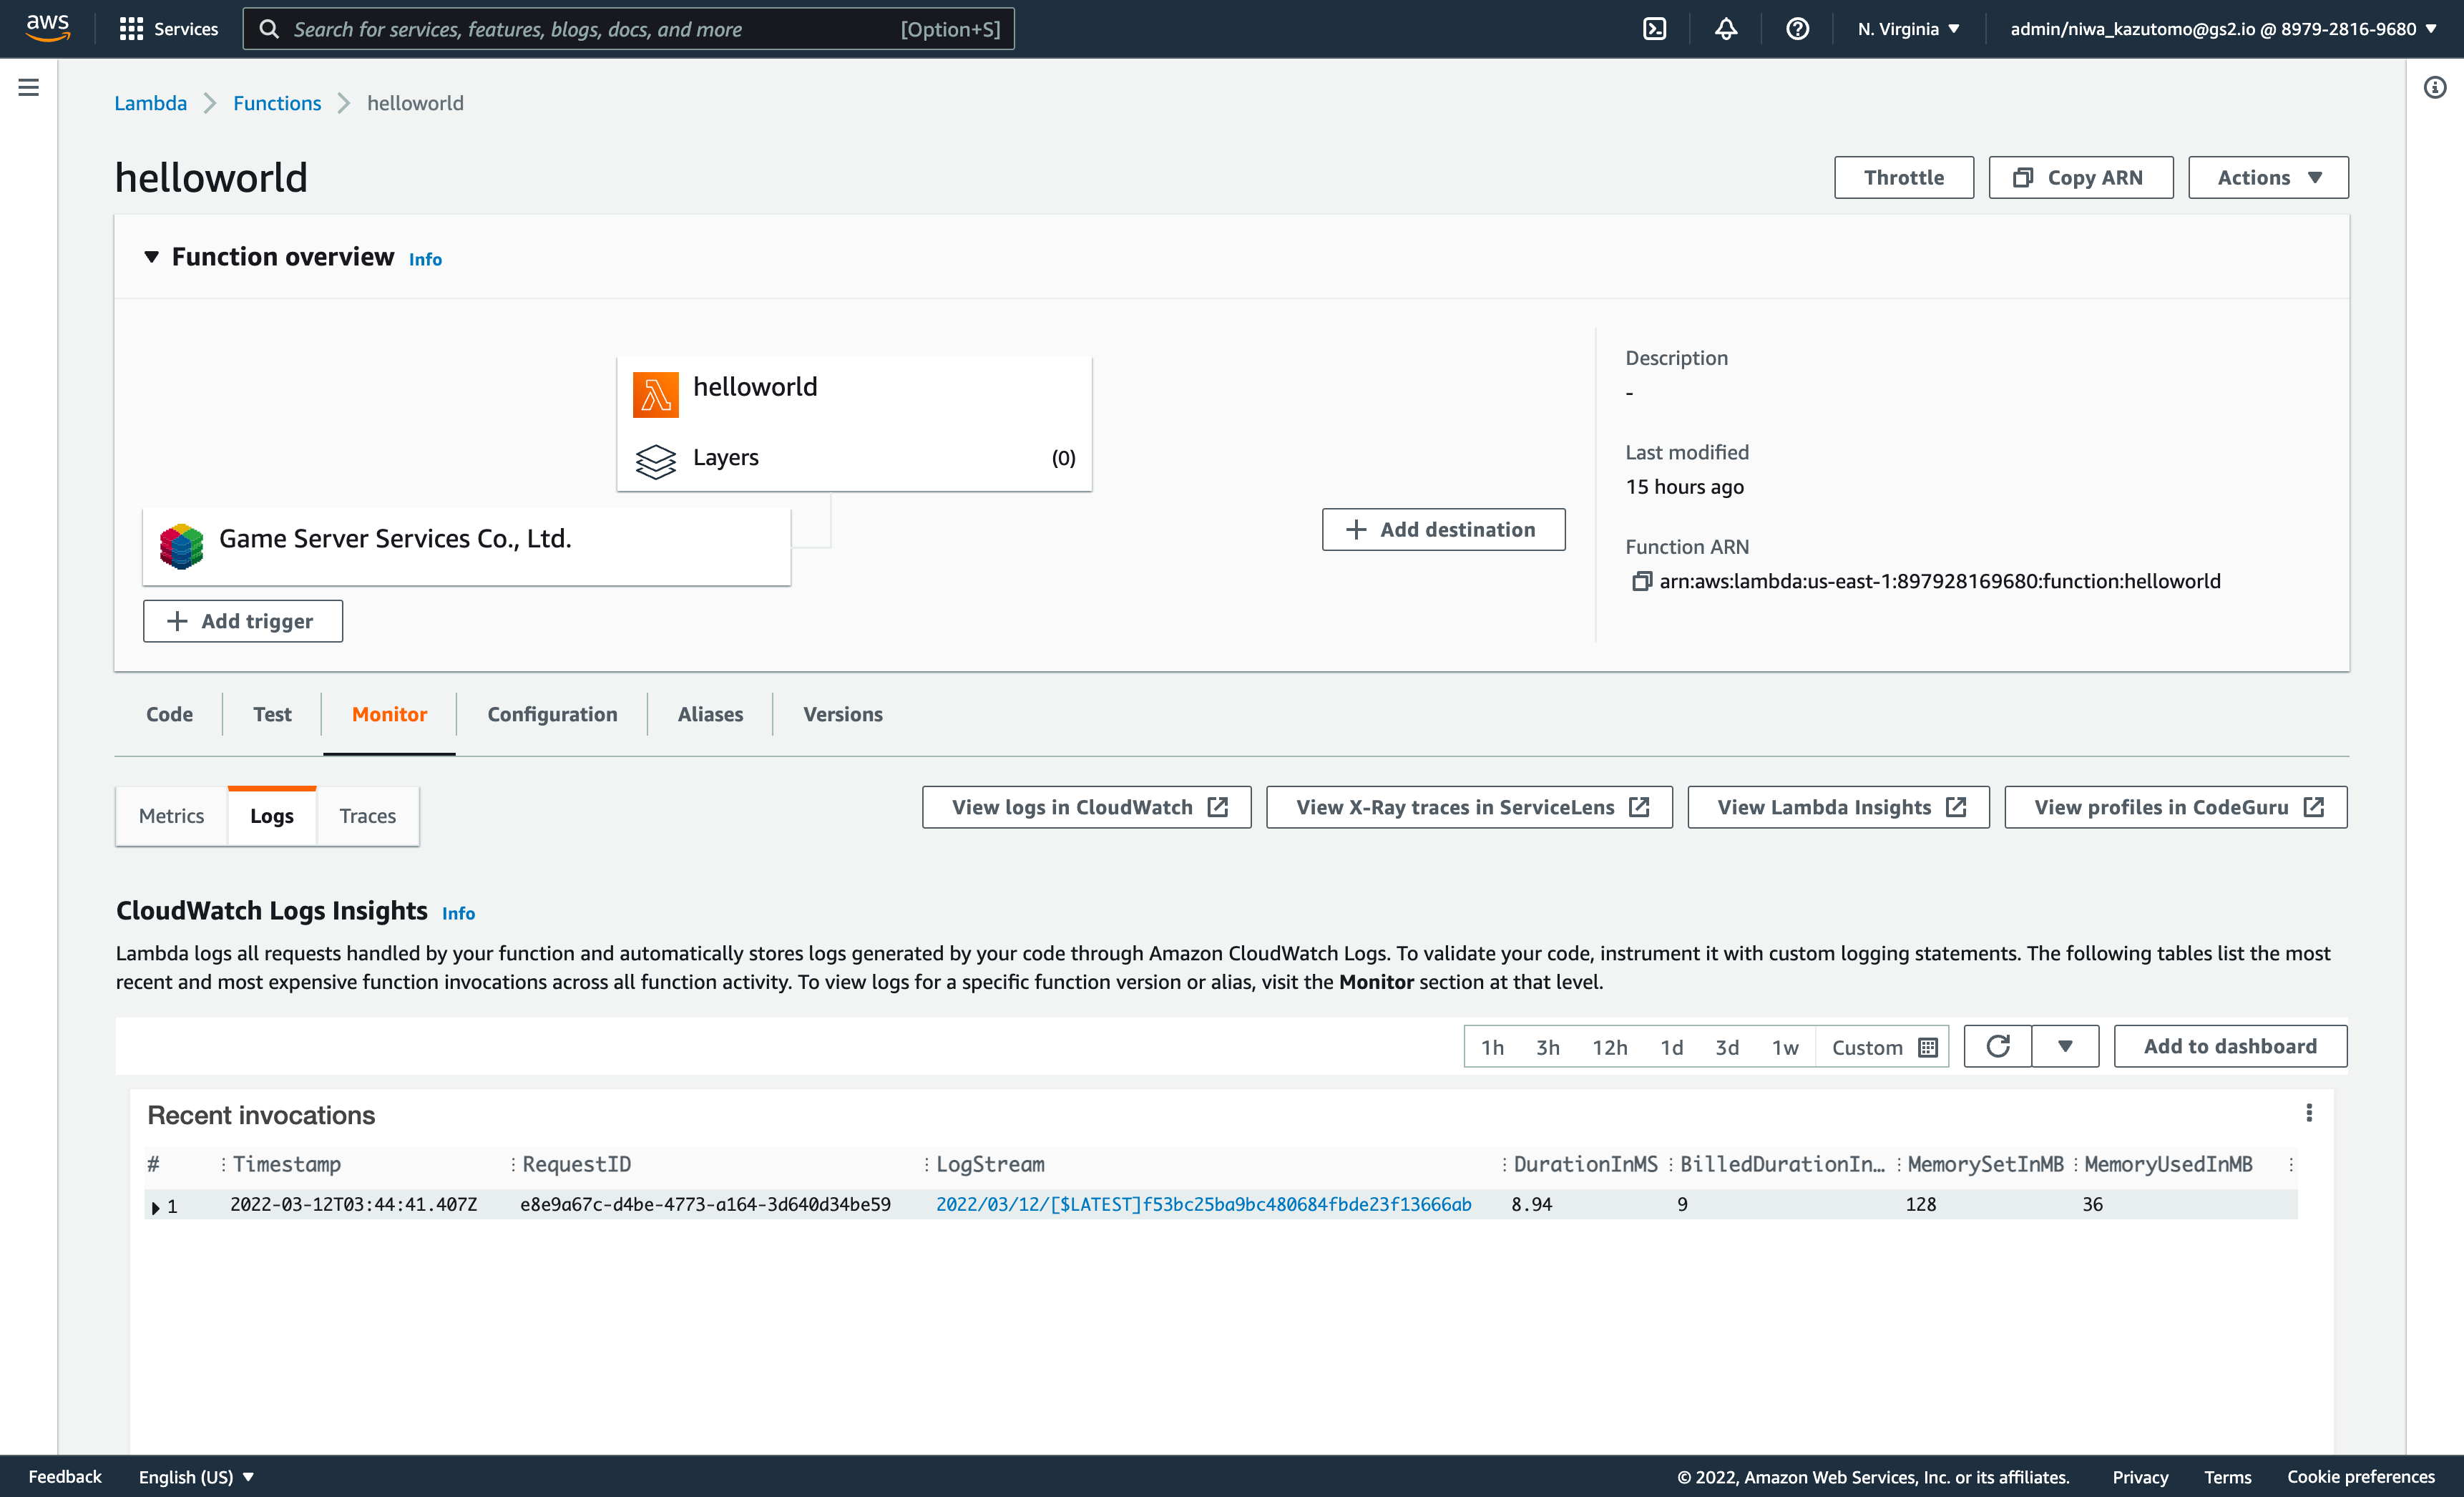The image size is (2464, 1497).
Task: Expand invocation row 1
Action: (155, 1207)
